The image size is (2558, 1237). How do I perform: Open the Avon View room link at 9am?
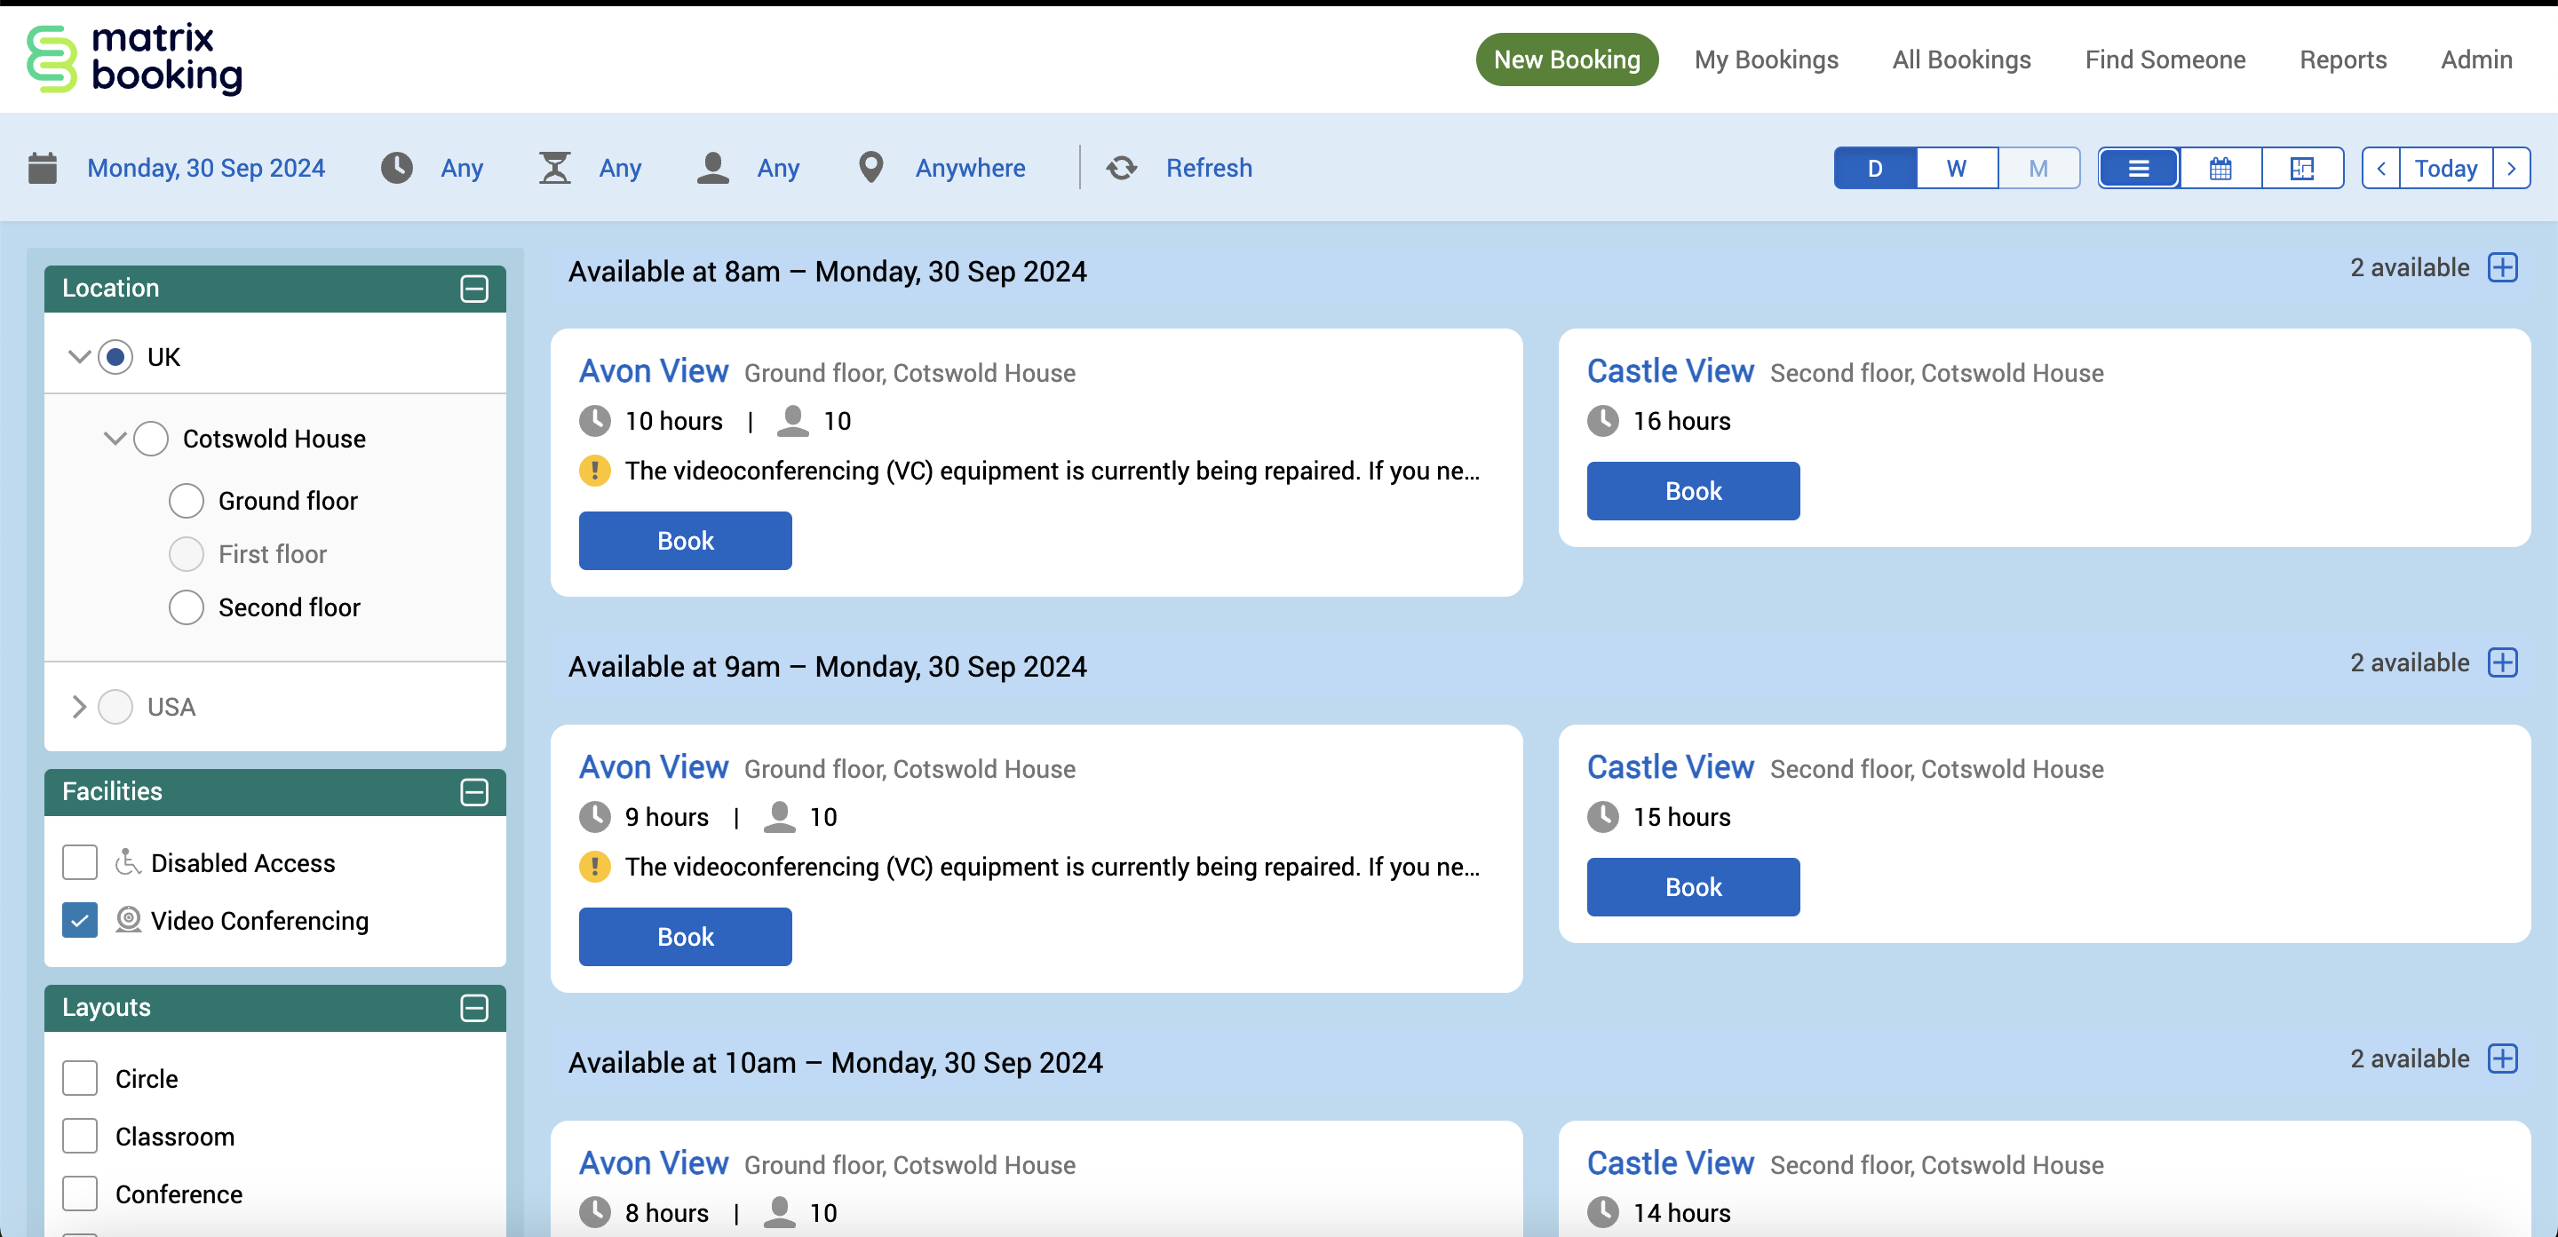tap(654, 766)
